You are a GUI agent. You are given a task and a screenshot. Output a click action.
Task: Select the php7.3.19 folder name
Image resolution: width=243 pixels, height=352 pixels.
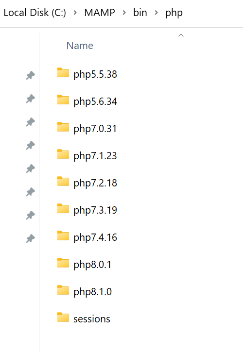[95, 210]
